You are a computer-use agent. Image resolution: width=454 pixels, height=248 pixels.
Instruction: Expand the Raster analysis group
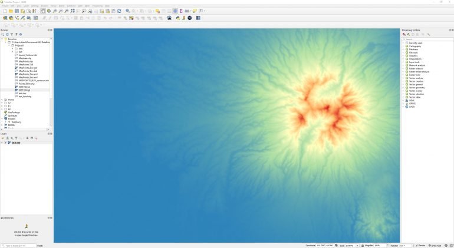tap(403, 68)
